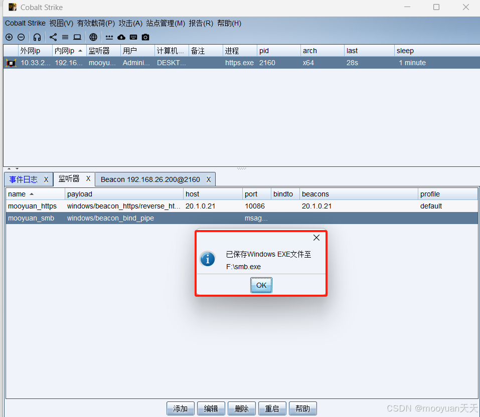Screen dimensions: 480x417
Task: Sort listeners by beacons column header
Action: tap(359, 194)
